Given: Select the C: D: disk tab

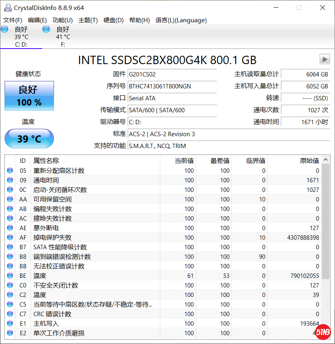Looking at the screenshot, I should (x=21, y=37).
